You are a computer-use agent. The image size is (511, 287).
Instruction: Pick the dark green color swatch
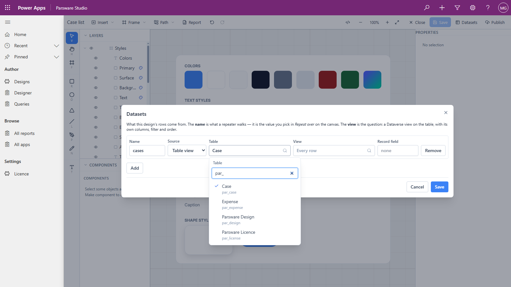point(350,80)
